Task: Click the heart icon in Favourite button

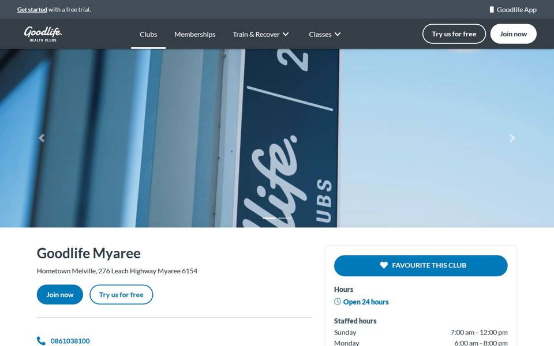Action: click(384, 265)
